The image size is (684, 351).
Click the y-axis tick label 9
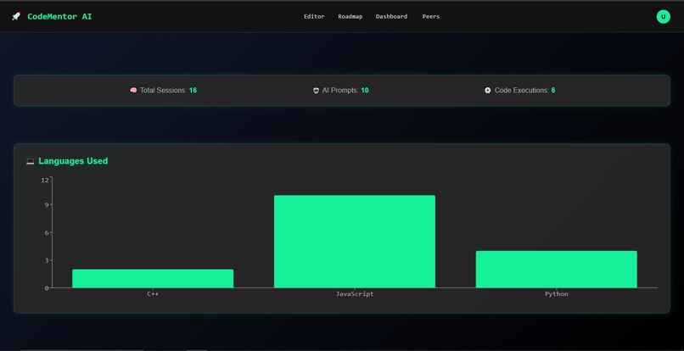tap(46, 205)
